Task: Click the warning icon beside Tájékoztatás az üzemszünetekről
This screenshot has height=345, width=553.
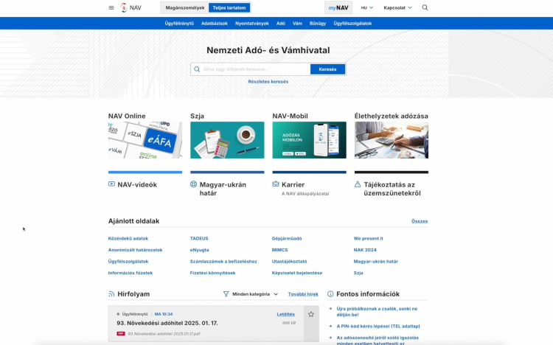Action: tap(358, 184)
